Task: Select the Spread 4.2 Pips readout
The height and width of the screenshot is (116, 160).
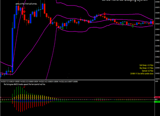Action: pyautogui.click(x=147, y=71)
